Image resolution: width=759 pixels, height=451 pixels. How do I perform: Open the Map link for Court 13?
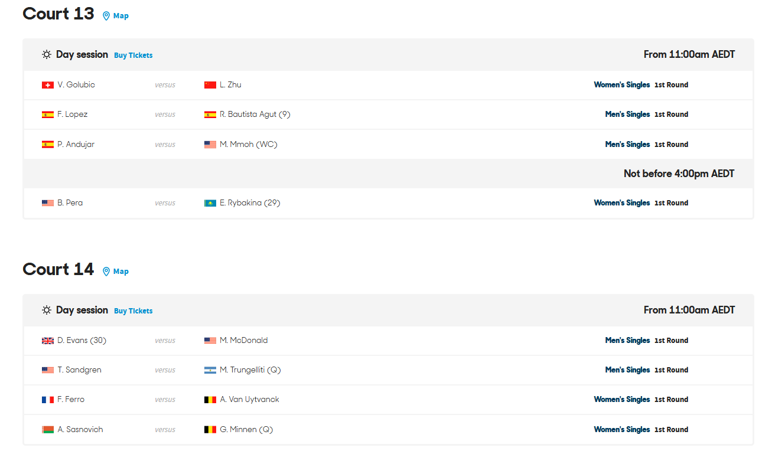tap(121, 16)
